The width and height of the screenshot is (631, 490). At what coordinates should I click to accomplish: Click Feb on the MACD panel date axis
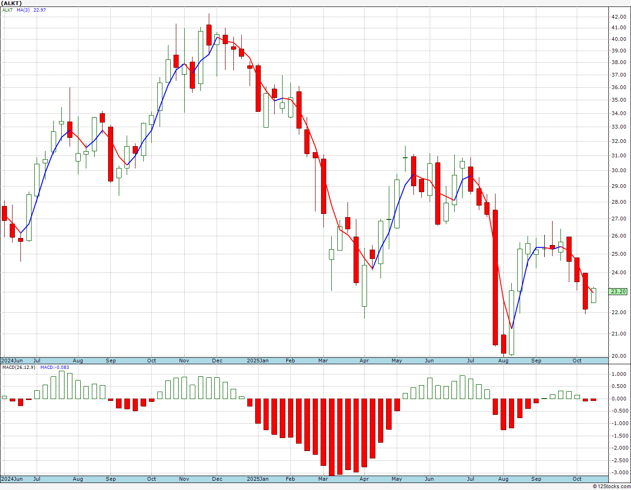point(290,479)
